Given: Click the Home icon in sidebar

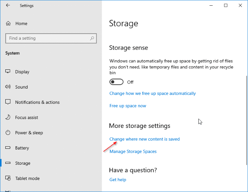Looking at the screenshot, I should tap(8, 23).
